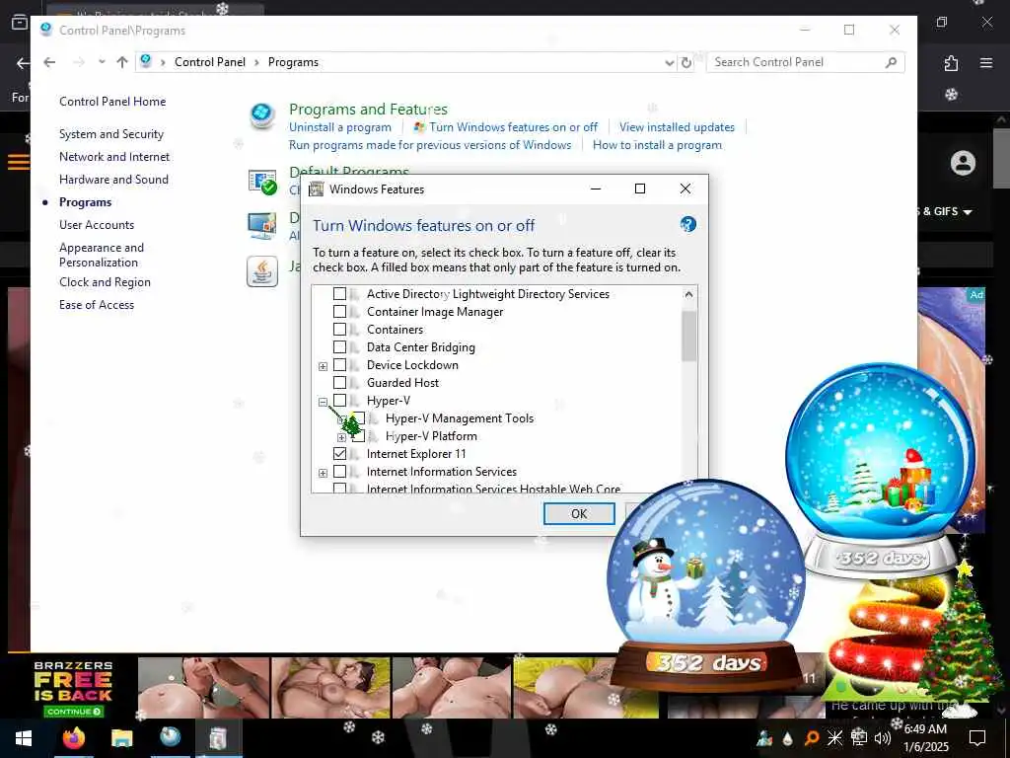1010x758 pixels.
Task: Expand the chevron before Programs breadcrumb
Action: [256, 62]
